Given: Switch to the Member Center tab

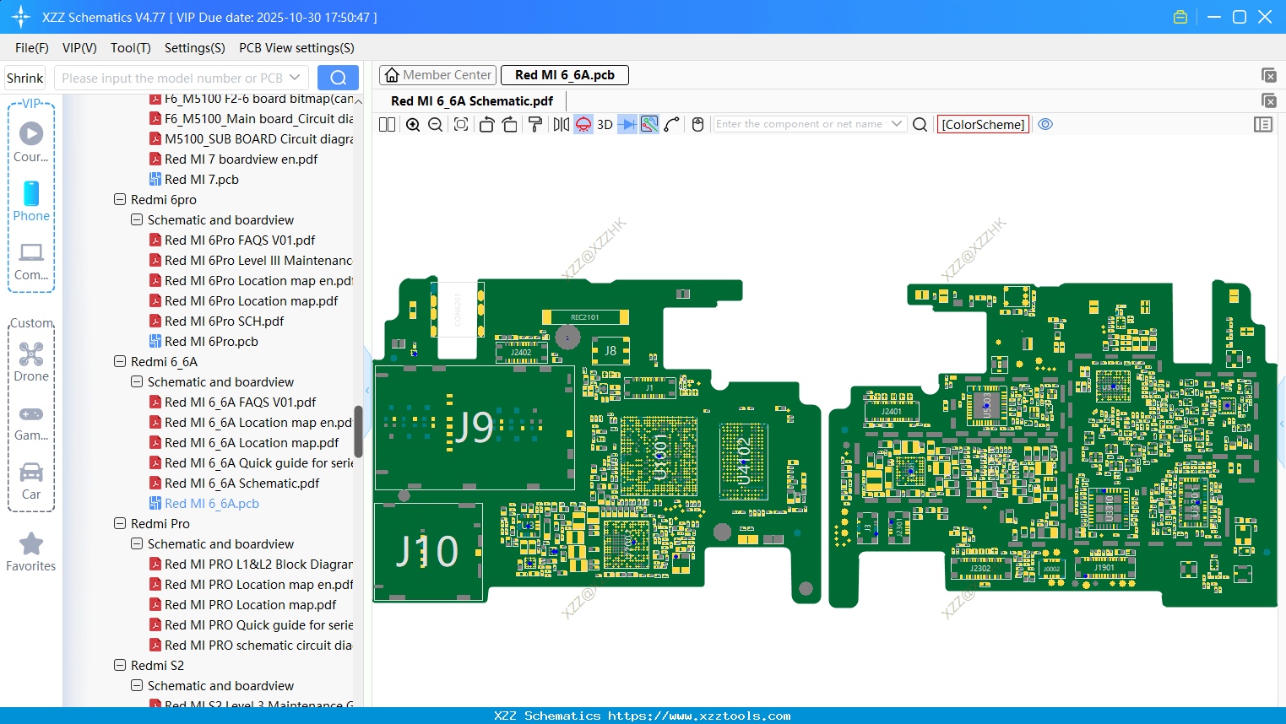Looking at the screenshot, I should click(438, 75).
